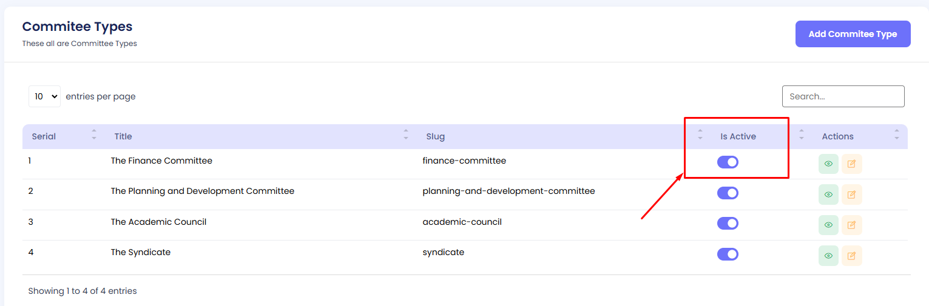Image resolution: width=929 pixels, height=306 pixels.
Task: Sort table by Serial column
Action: point(44,136)
